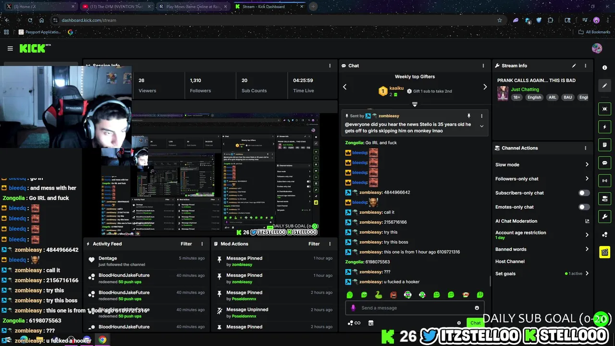Click the broadcast signal icon in right sidebar
This screenshot has width=615, height=346.
tap(605, 181)
